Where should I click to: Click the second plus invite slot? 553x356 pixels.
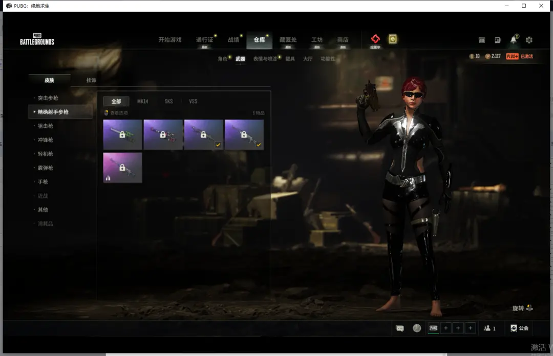458,328
